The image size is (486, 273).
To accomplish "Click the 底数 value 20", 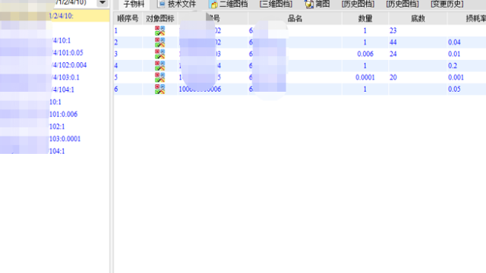I will point(393,77).
